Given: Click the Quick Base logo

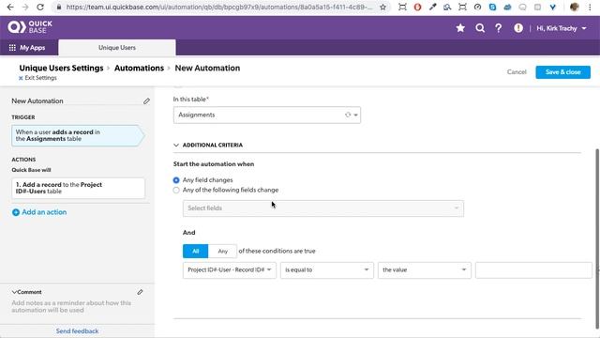Looking at the screenshot, I should pyautogui.click(x=30, y=27).
